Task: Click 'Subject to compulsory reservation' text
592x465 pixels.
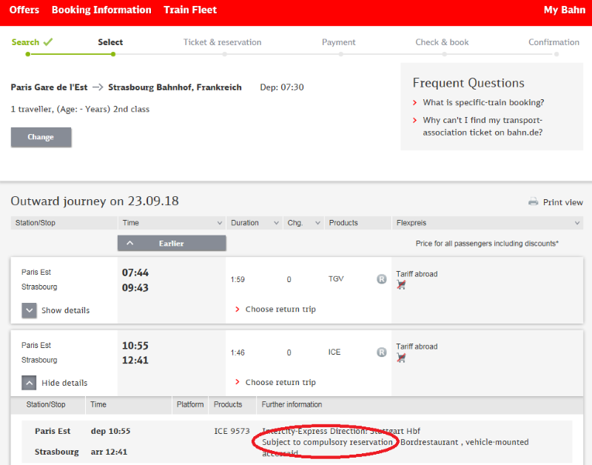Action: (x=327, y=442)
